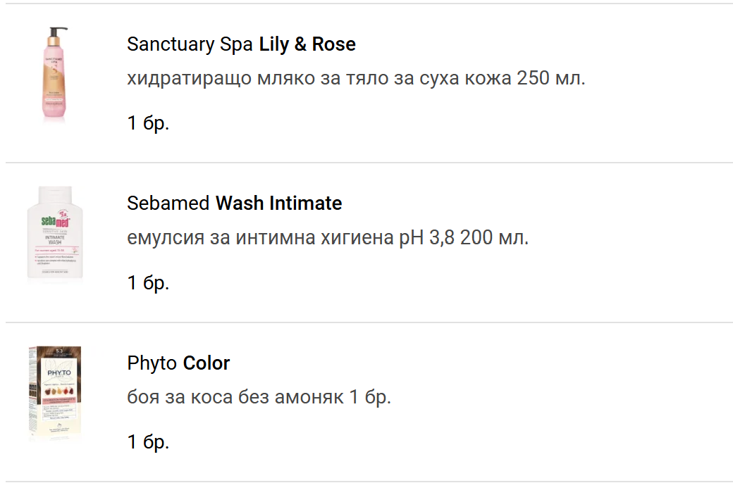Viewport: 733px width, 483px height.
Task: Click the 200 мл. volume text
Action: (494, 237)
